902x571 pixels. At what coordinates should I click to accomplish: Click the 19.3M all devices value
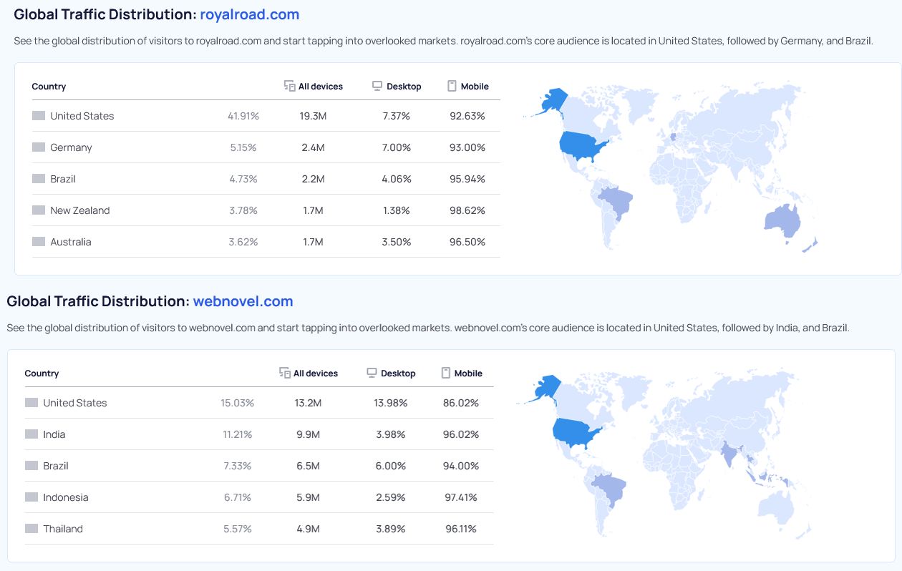[313, 116]
